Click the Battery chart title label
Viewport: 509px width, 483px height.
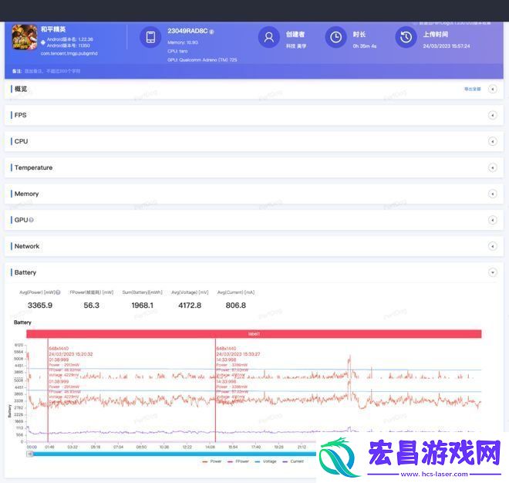pos(22,323)
